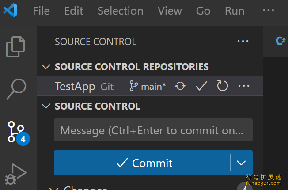288x190 pixels.
Task: Synchronize changes for the TestApp repository
Action: pyautogui.click(x=180, y=86)
